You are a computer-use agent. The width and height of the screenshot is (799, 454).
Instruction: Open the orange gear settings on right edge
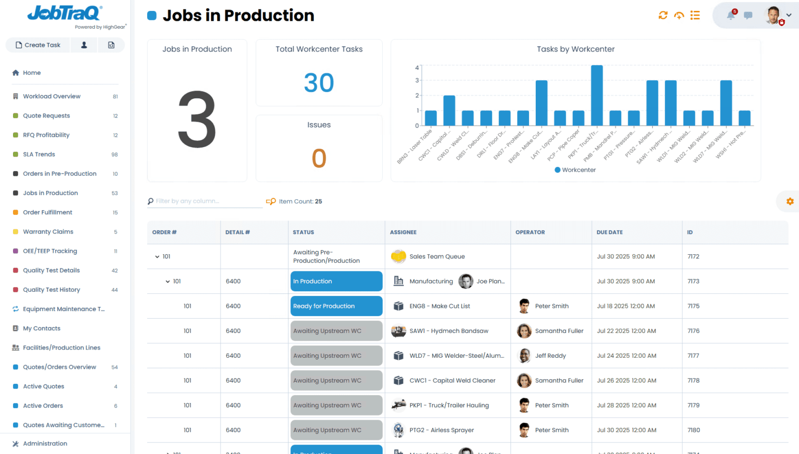coord(790,201)
